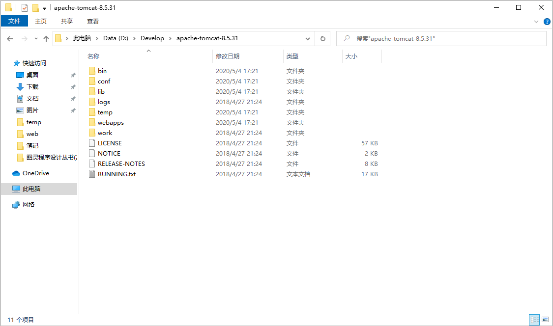Open Network (网络) in sidebar
553x326 pixels.
(x=28, y=204)
